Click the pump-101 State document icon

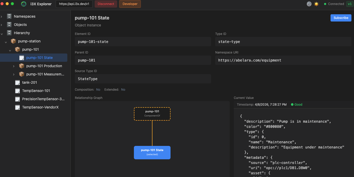coord(22,58)
